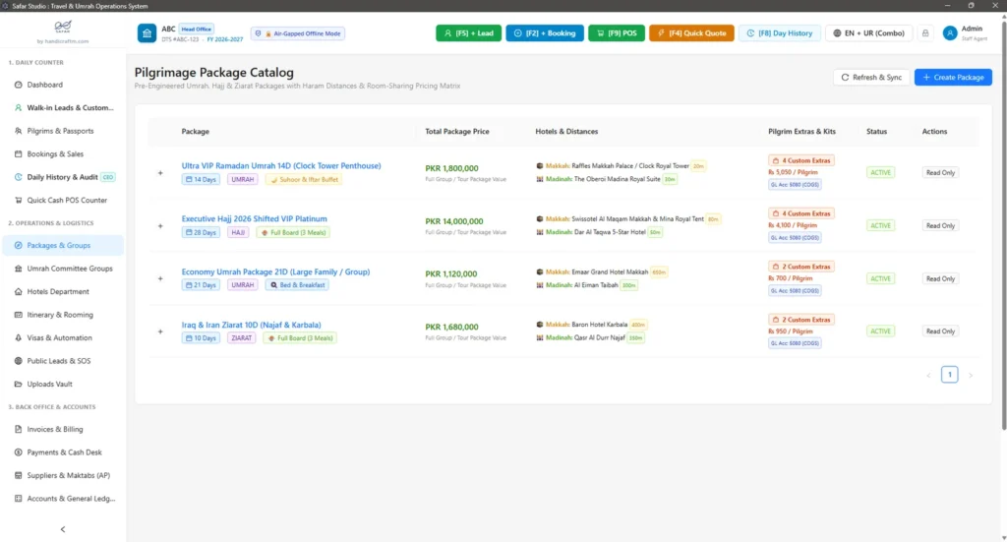Open Walk-in Leads & Customers page

pyautogui.click(x=63, y=108)
